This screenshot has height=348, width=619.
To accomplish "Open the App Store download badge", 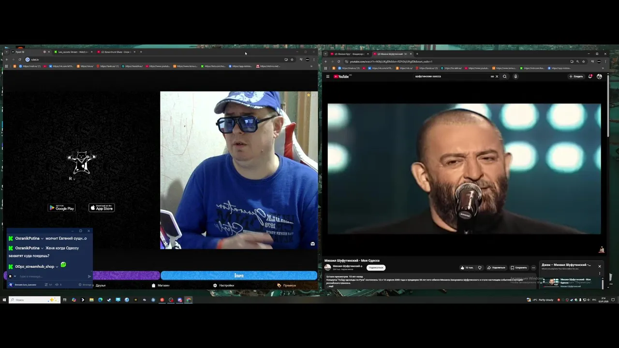I will 102,208.
